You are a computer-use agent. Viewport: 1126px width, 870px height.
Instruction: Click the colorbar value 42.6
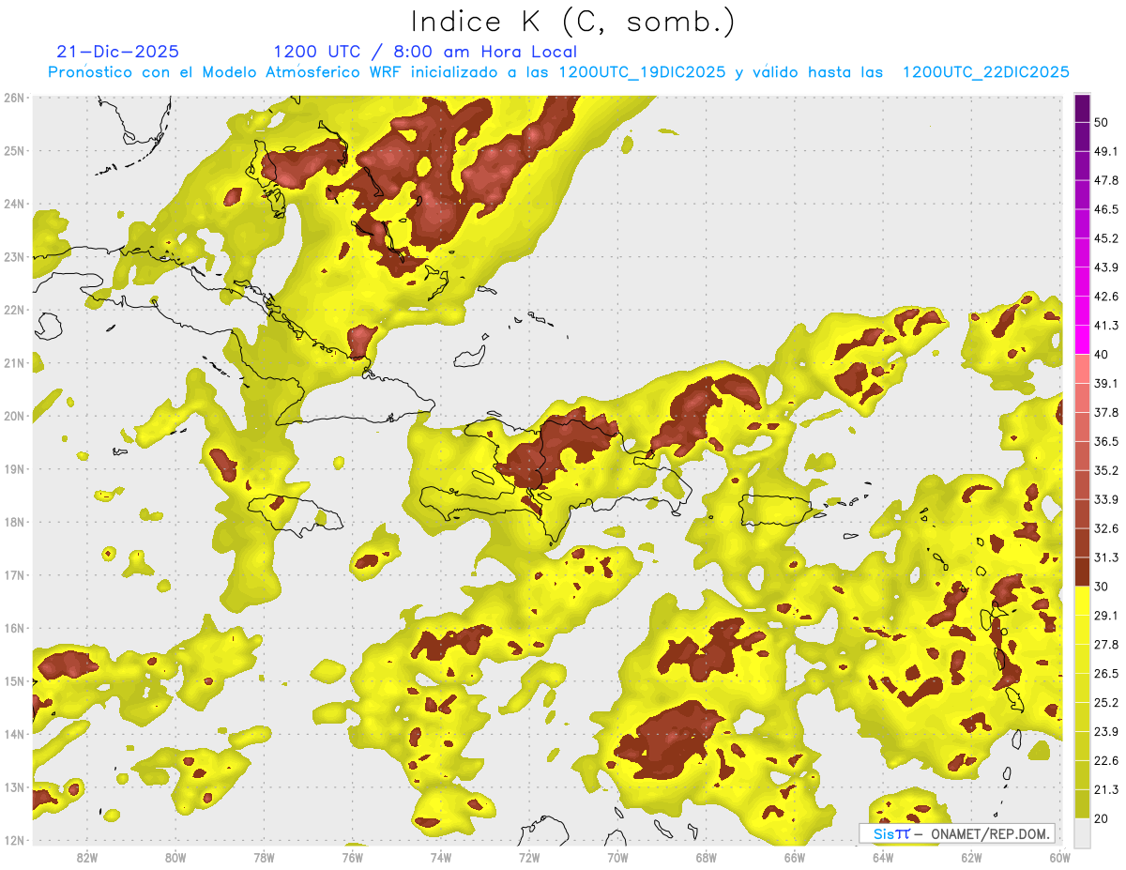pyautogui.click(x=1106, y=297)
